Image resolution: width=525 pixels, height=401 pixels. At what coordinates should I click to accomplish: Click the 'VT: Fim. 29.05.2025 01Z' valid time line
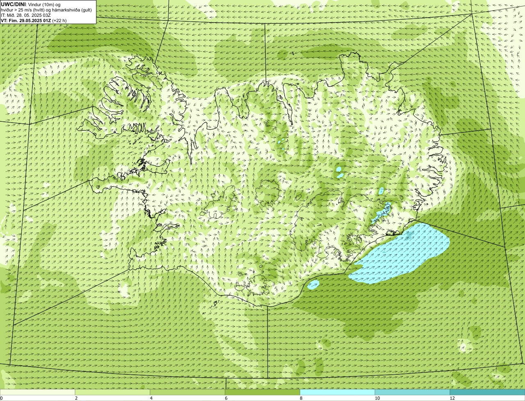(26, 21)
